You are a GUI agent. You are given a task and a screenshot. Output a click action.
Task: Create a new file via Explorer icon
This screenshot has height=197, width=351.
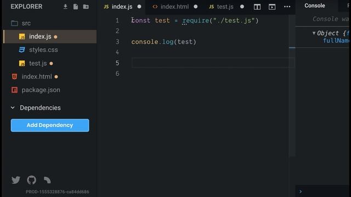click(x=76, y=7)
